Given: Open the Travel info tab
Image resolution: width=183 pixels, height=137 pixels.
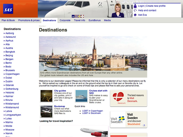Looking at the screenshot, I should click(80, 20).
